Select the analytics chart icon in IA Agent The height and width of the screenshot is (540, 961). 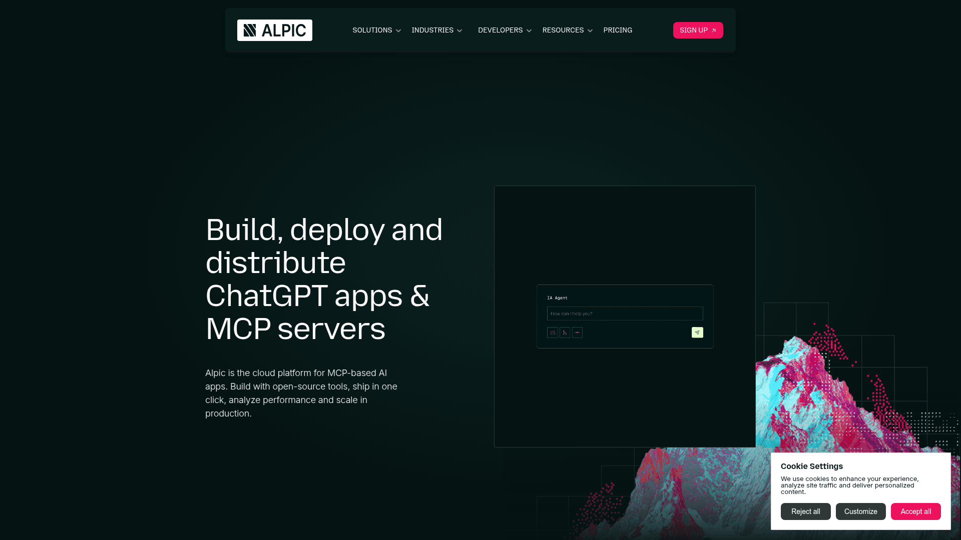pos(553,332)
